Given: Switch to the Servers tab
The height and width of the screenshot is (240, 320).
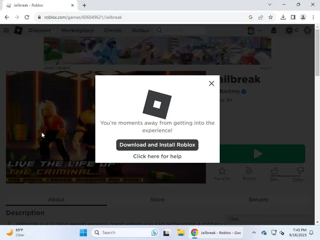Looking at the screenshot, I should [x=258, y=199].
